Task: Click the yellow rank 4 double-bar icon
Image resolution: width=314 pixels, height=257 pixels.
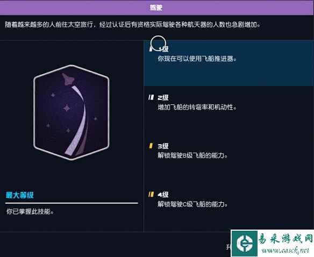Action: 151,194
